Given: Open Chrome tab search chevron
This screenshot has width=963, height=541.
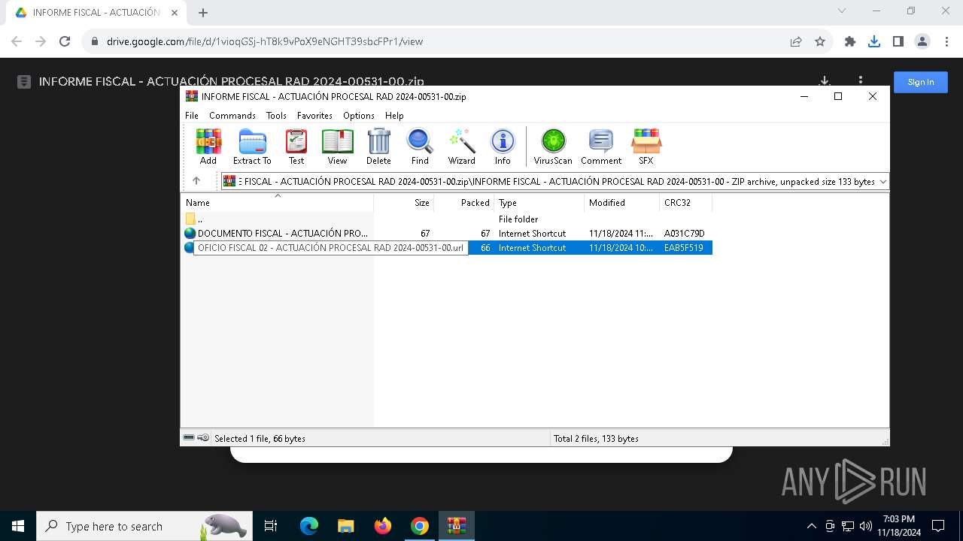Looking at the screenshot, I should pos(842,11).
